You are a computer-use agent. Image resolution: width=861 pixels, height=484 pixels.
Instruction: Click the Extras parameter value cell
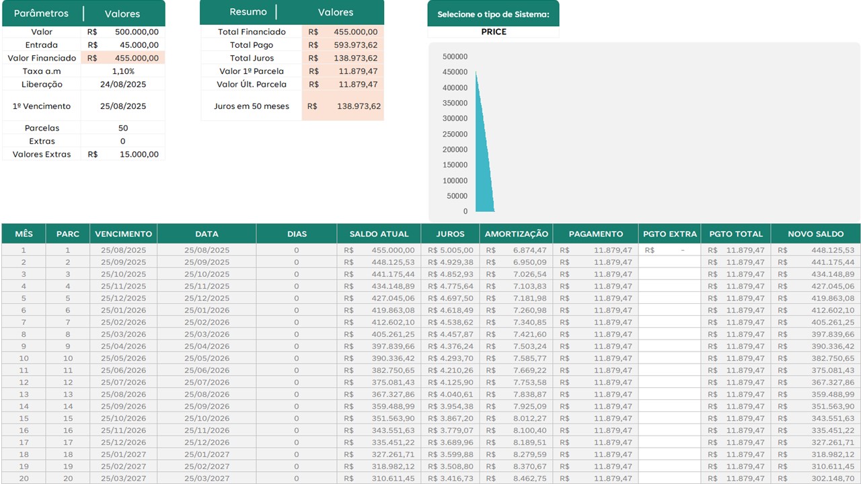(x=122, y=141)
